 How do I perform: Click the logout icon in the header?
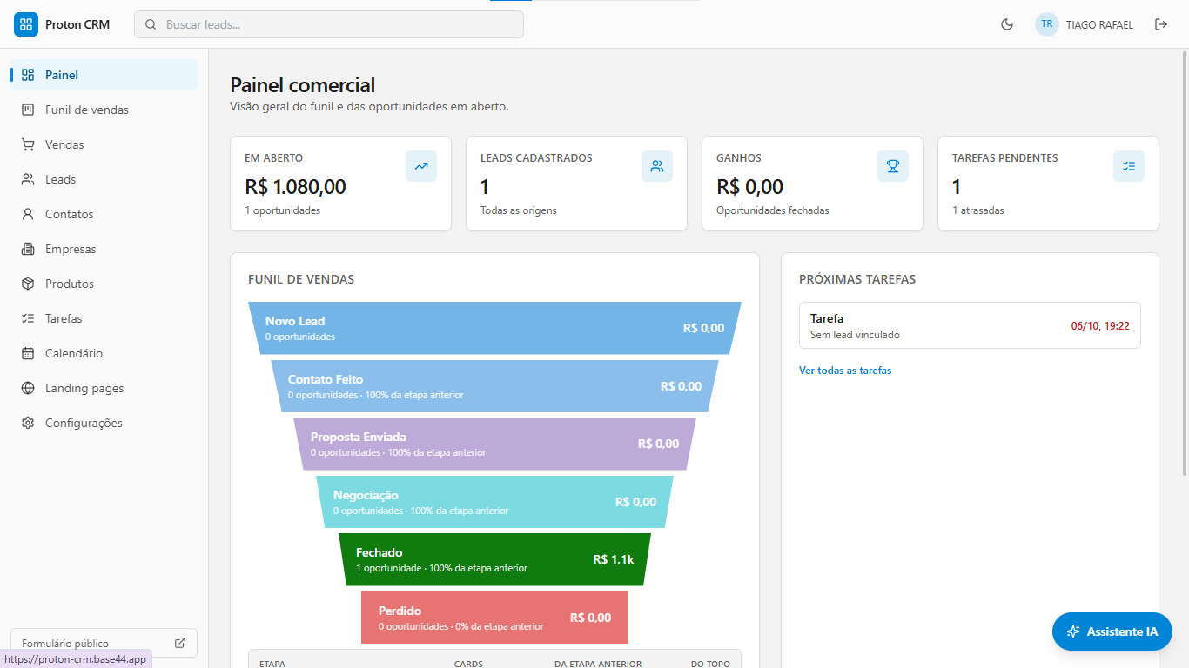click(x=1161, y=24)
